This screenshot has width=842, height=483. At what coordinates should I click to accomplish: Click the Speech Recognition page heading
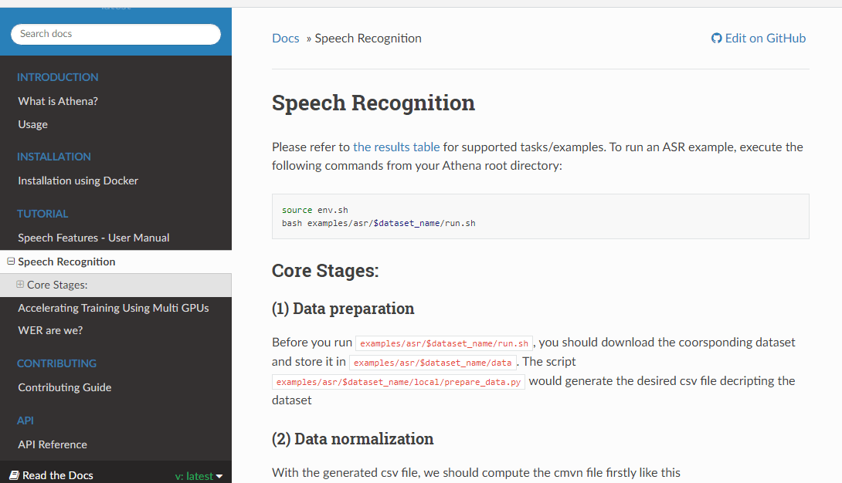click(x=373, y=103)
